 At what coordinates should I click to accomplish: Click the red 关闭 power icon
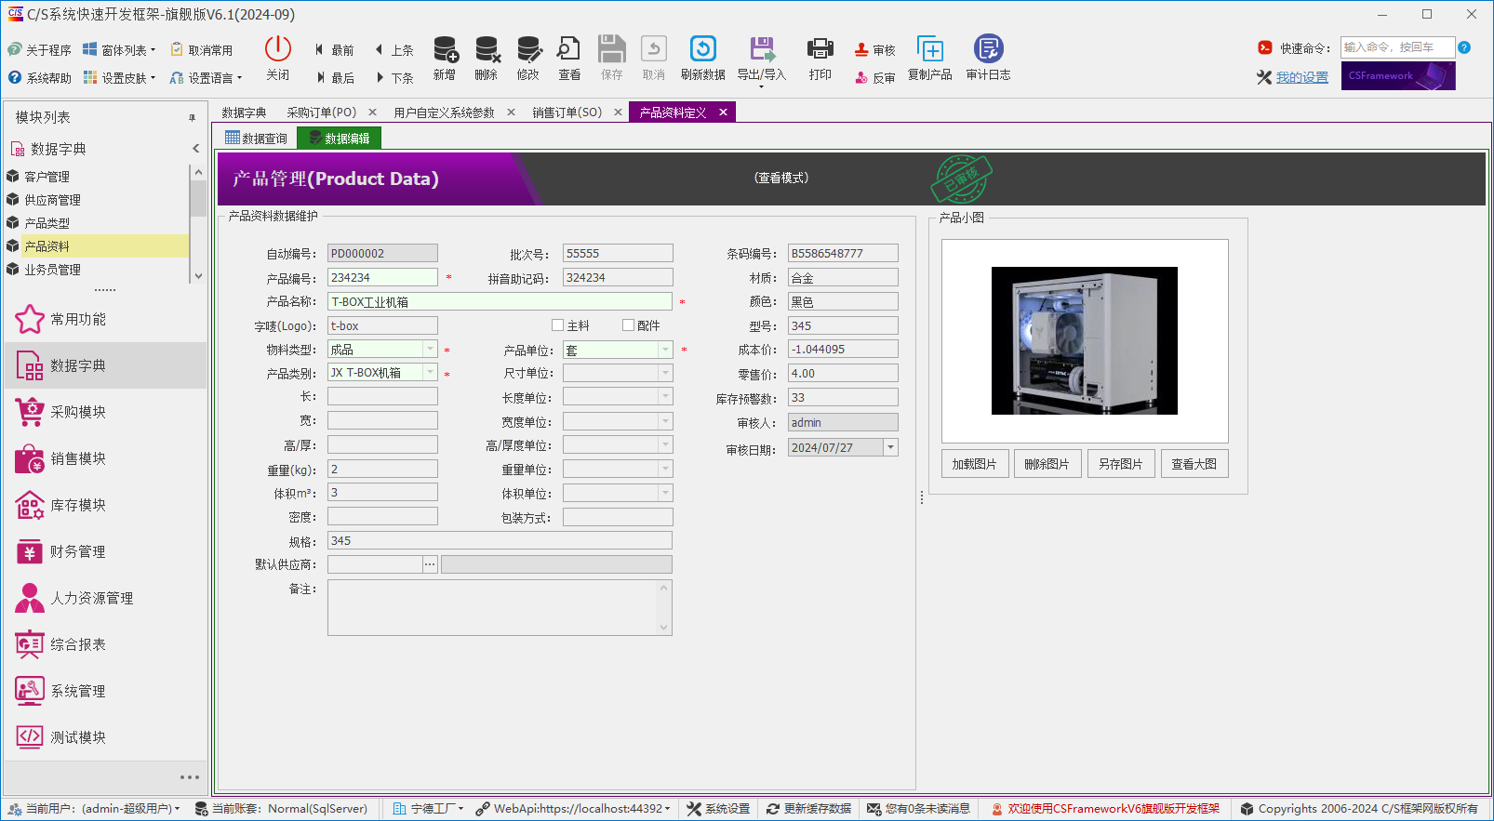pos(278,48)
